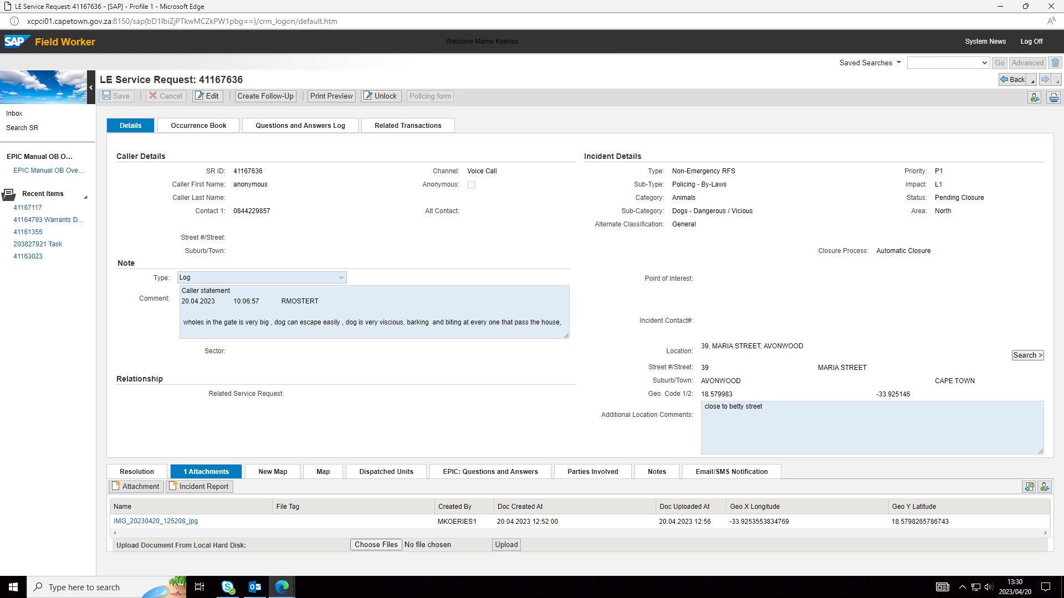This screenshot has width=1064, height=598.
Task: Open Related Transactions tab
Action: coord(408,125)
